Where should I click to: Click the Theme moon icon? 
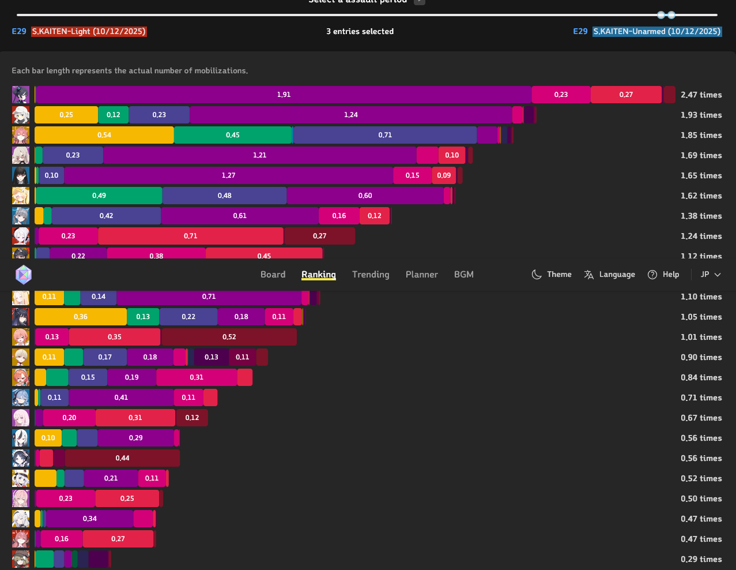tap(537, 275)
